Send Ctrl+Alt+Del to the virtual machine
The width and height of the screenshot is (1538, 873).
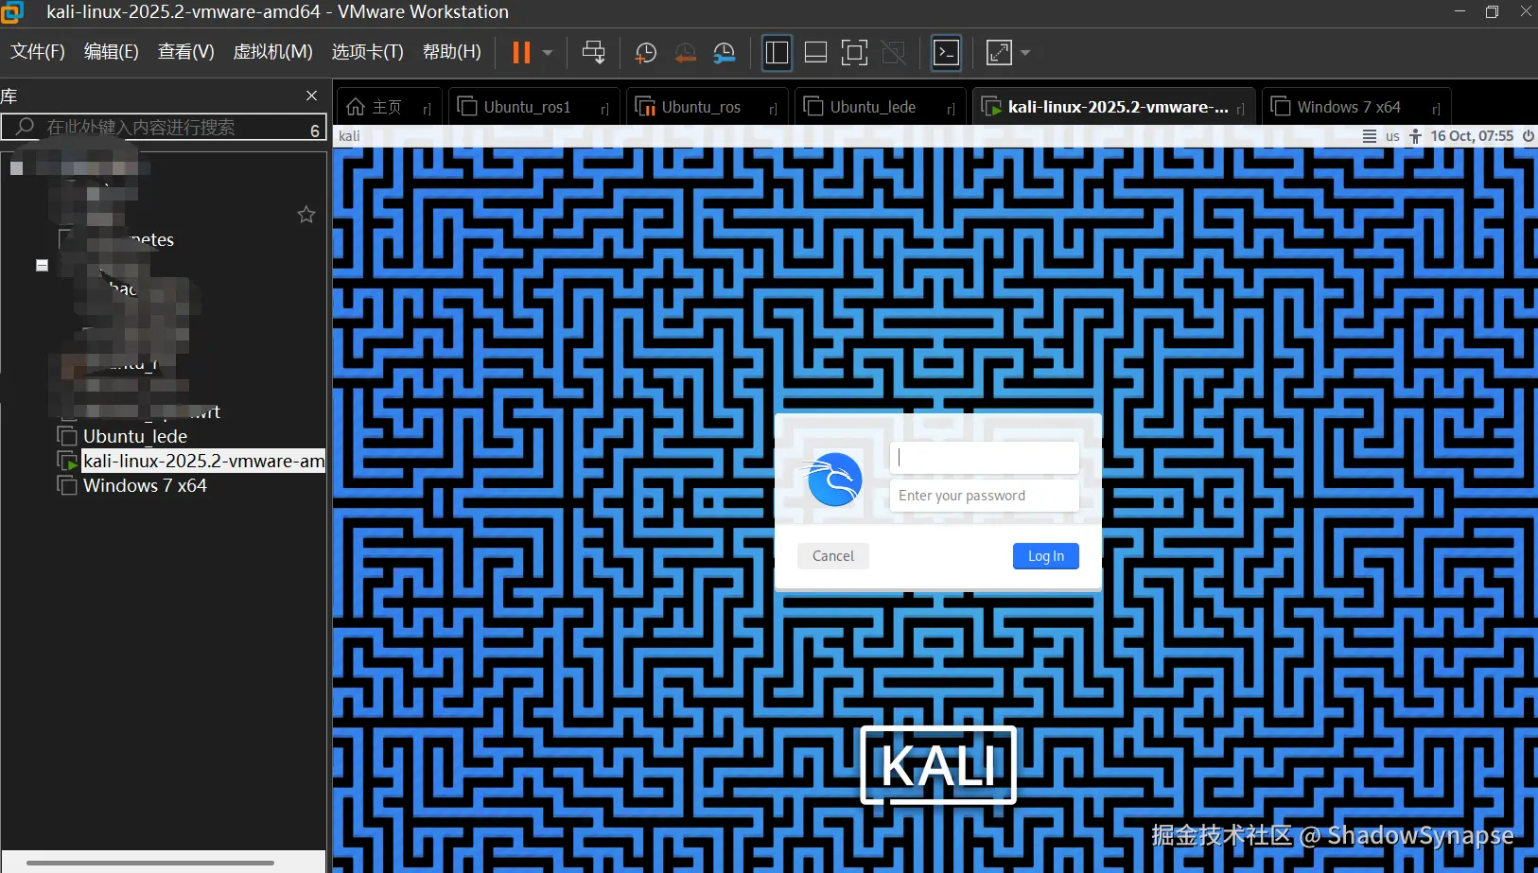(594, 53)
